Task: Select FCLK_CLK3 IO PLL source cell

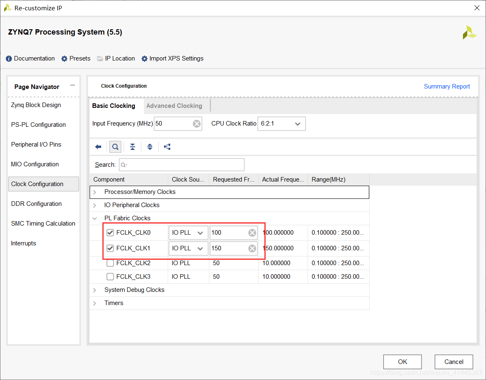Action: 188,277
